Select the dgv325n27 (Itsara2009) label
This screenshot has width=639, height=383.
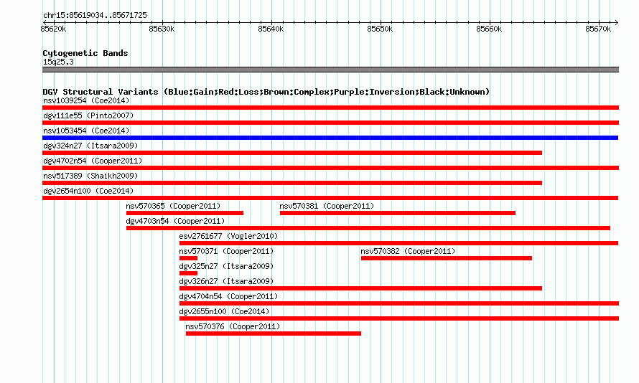click(227, 266)
